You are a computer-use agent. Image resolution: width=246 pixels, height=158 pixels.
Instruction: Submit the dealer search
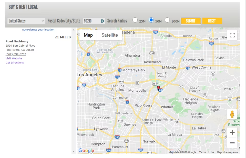(x=191, y=21)
